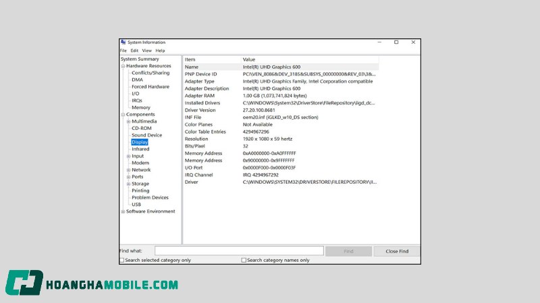Select Modem tree item
Viewport: 540px width, 303px height.
coord(140,163)
